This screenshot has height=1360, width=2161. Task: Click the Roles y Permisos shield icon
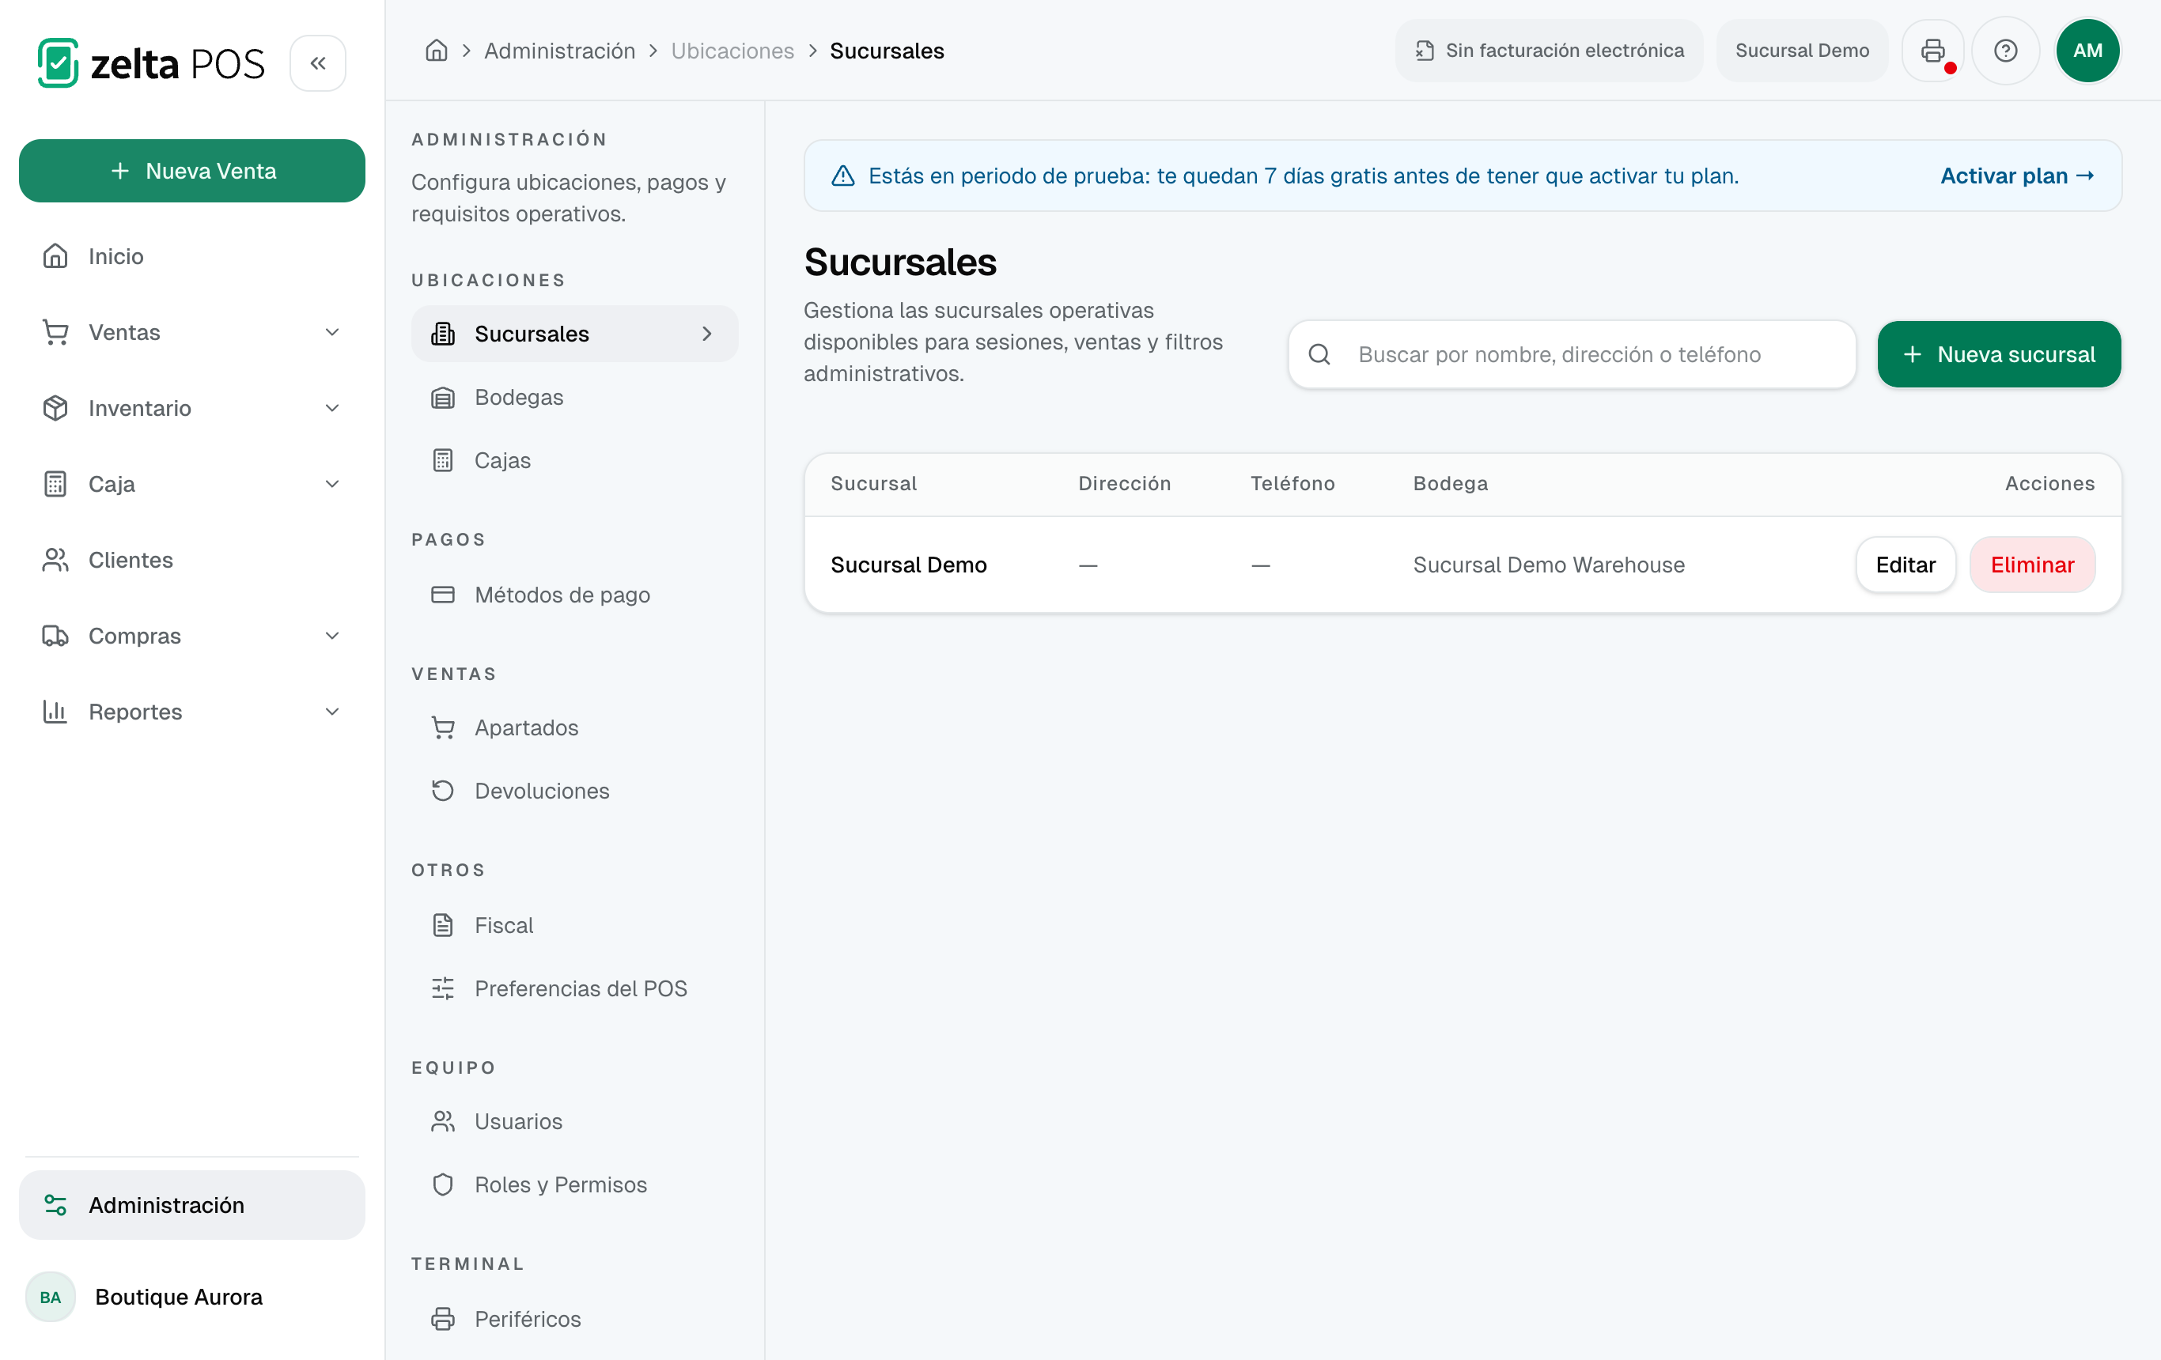click(443, 1185)
